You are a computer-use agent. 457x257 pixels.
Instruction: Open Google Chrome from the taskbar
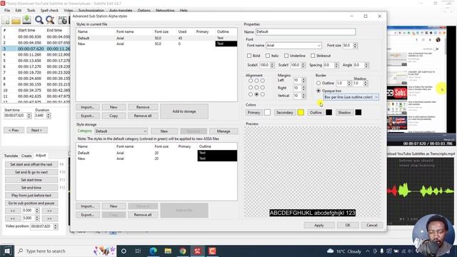pyautogui.click(x=183, y=251)
